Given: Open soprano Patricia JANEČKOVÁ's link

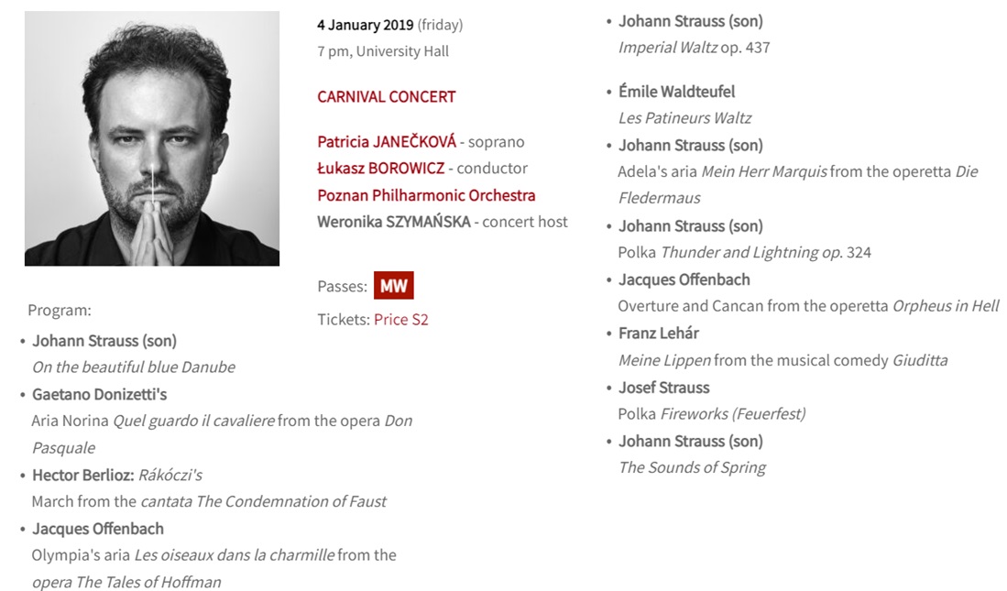Looking at the screenshot, I should click(386, 142).
